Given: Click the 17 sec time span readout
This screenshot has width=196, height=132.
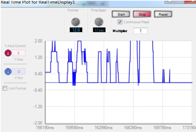Looking at the screenshot, I should (99, 30).
